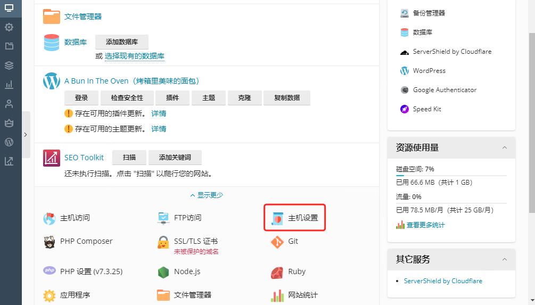
Task: Click the PHP Composer icon
Action: click(50, 242)
